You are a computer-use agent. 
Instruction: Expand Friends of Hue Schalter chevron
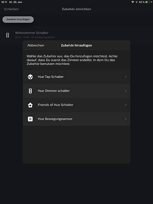pyautogui.click(x=126, y=105)
